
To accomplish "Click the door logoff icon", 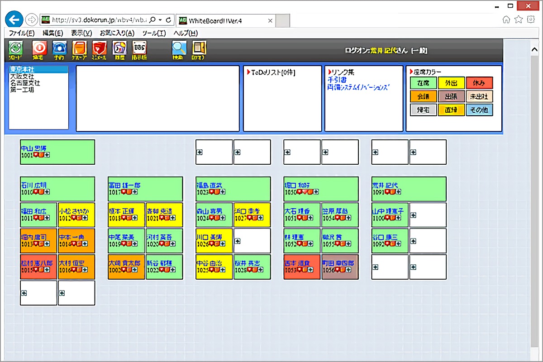I will (x=199, y=48).
